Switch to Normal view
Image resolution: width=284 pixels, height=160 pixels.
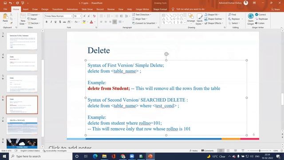[x=221, y=151]
